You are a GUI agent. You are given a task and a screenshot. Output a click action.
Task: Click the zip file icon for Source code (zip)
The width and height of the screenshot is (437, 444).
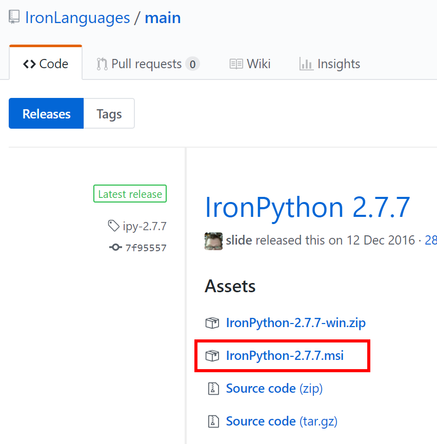[213, 389]
